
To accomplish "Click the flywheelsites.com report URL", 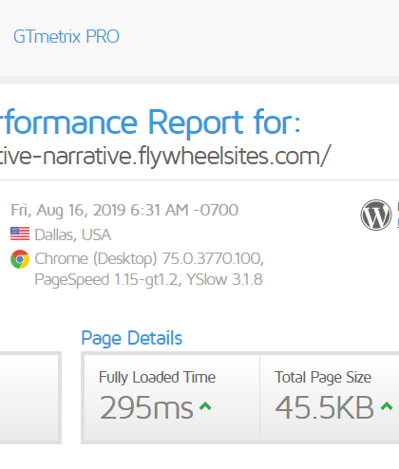I will [x=165, y=156].
